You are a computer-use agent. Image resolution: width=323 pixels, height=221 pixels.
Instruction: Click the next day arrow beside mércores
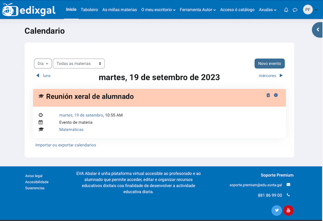point(281,76)
